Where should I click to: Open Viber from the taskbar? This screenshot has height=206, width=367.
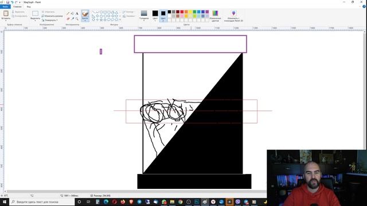point(237,202)
